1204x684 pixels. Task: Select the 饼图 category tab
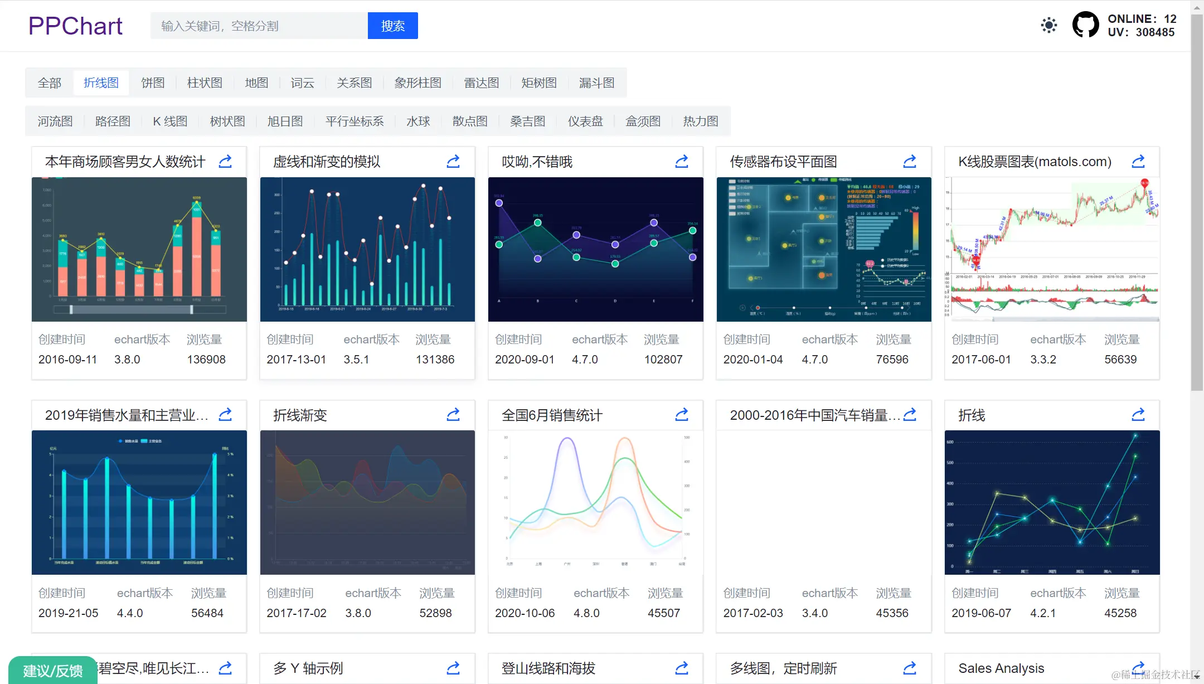pyautogui.click(x=153, y=83)
